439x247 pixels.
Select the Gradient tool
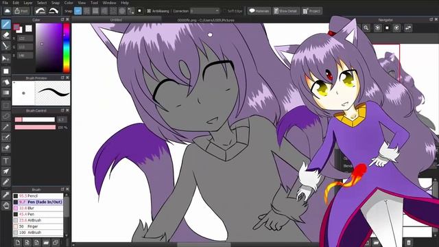pyautogui.click(x=6, y=93)
